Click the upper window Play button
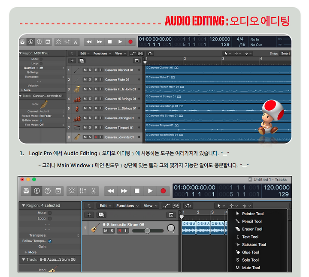 (120, 42)
